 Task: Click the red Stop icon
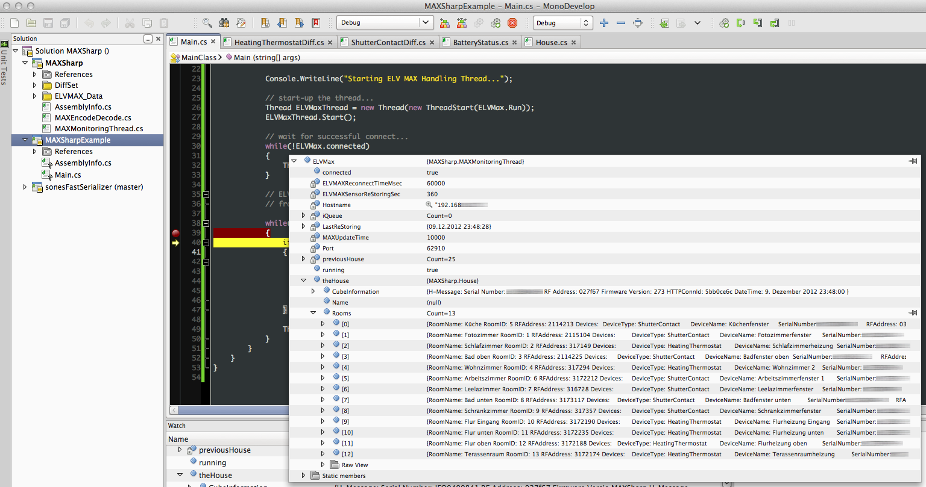[512, 23]
